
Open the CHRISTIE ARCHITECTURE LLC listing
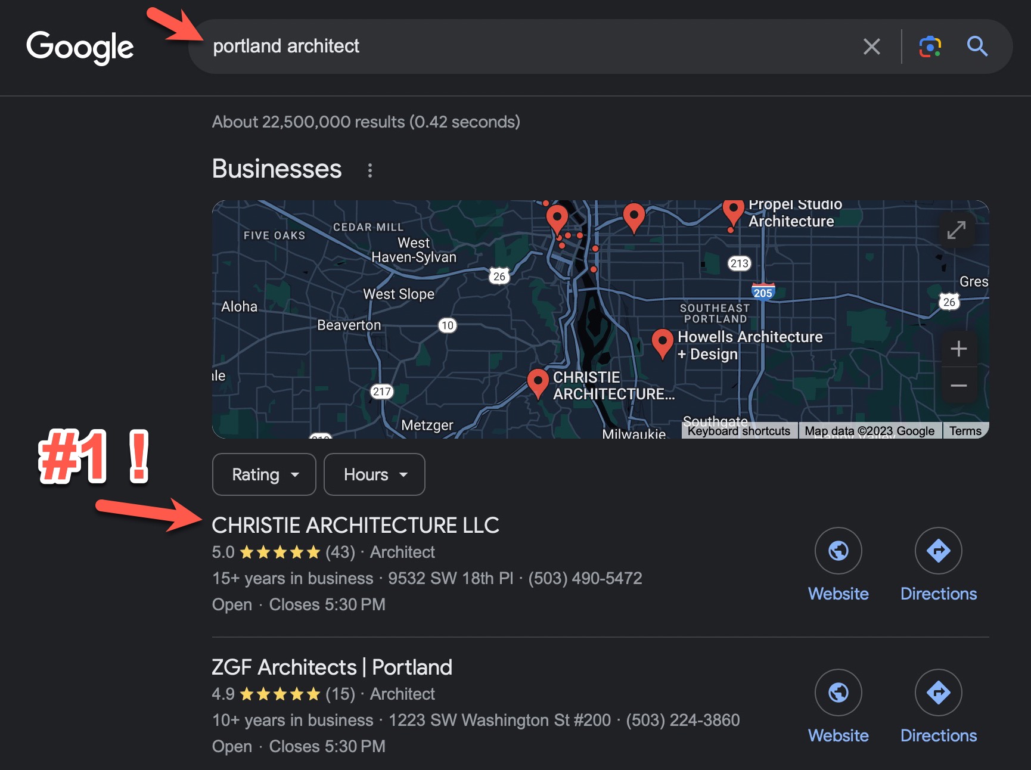click(356, 525)
